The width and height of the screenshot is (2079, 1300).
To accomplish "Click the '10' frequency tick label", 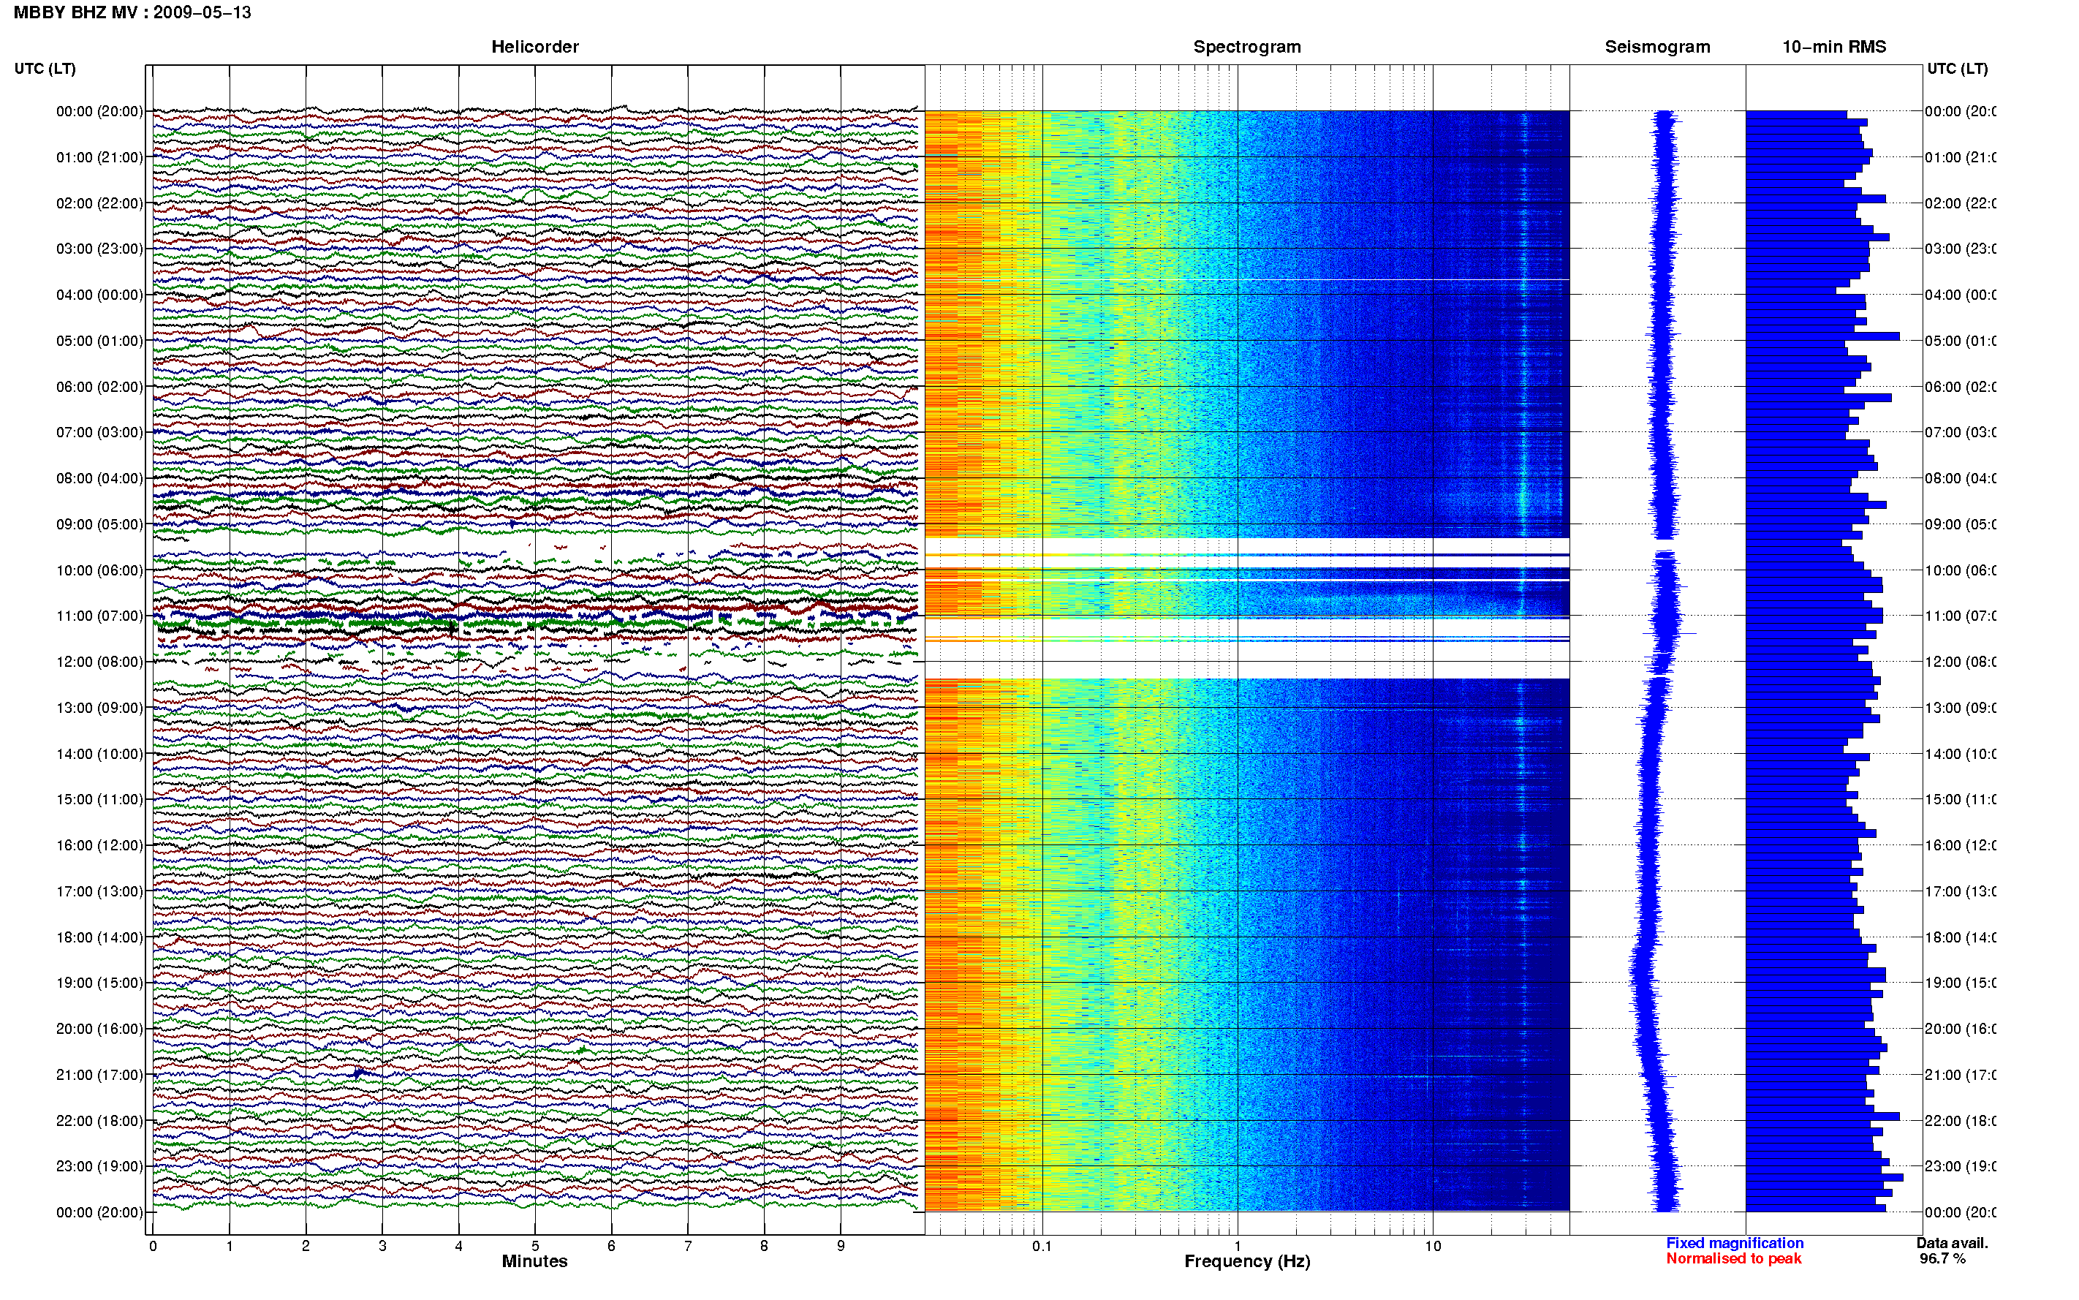I will click(x=1433, y=1246).
